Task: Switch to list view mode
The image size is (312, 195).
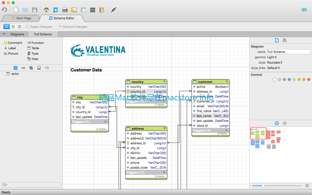Action: [x=13, y=27]
